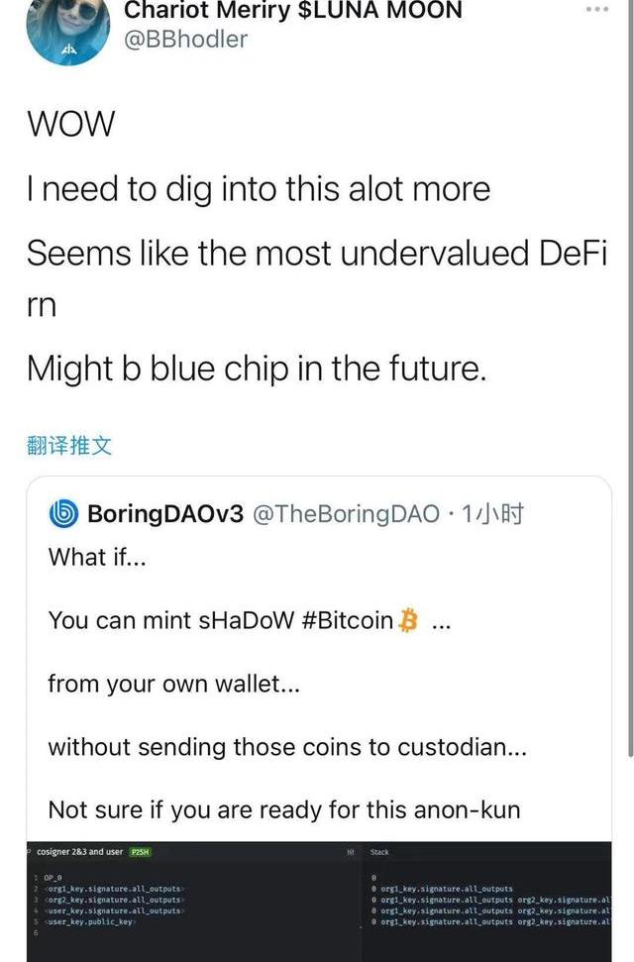Click the Bitcoin emoji in quoted tweet
The image size is (634, 962).
pyautogui.click(x=408, y=619)
